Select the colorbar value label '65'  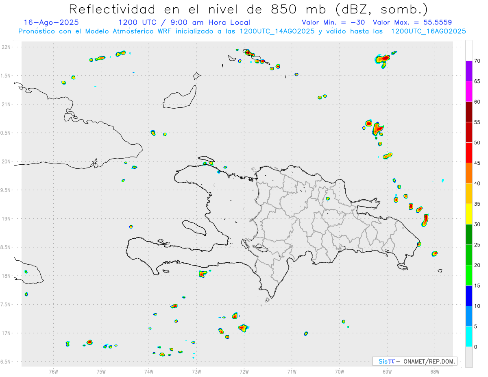pyautogui.click(x=477, y=81)
